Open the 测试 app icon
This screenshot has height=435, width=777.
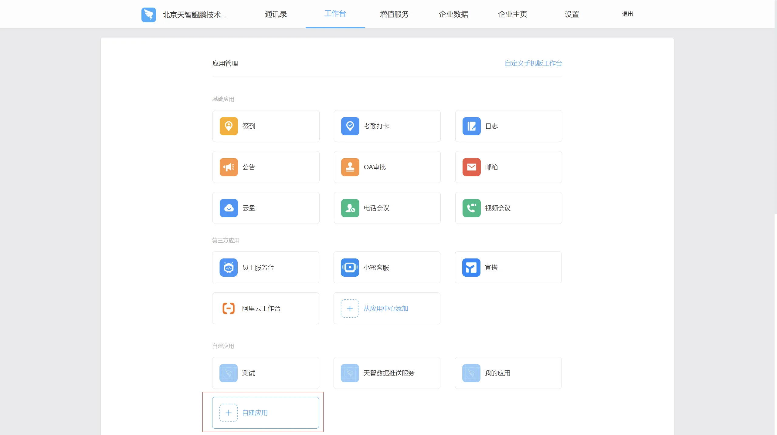coord(228,373)
